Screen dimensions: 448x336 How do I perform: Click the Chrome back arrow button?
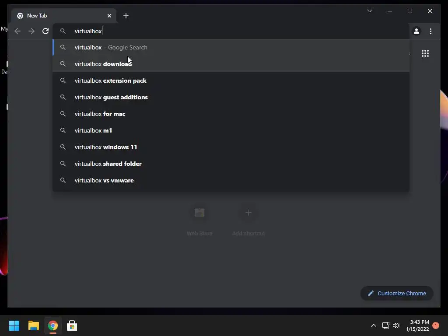point(17,31)
